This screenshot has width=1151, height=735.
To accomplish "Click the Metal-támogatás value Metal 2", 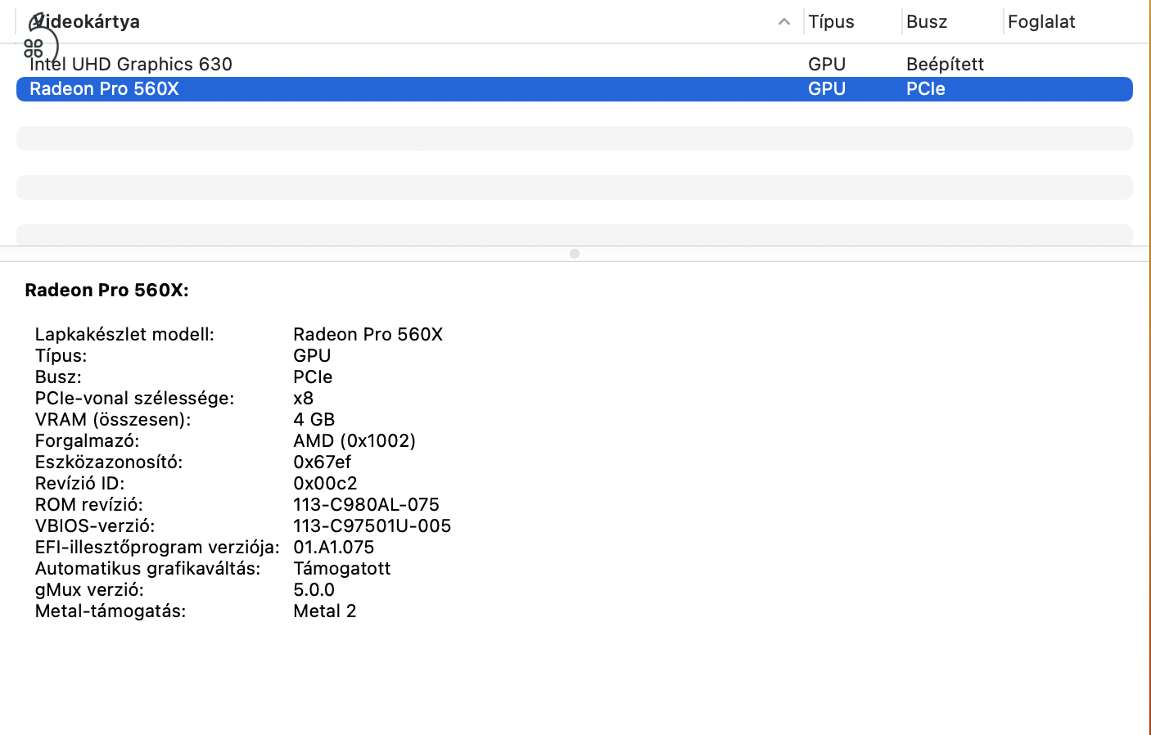I will click(324, 611).
